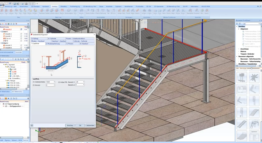Open the Bereich 1 height dropdown
Image resolution: width=262 pixels, height=143 pixels.
tap(84, 82)
